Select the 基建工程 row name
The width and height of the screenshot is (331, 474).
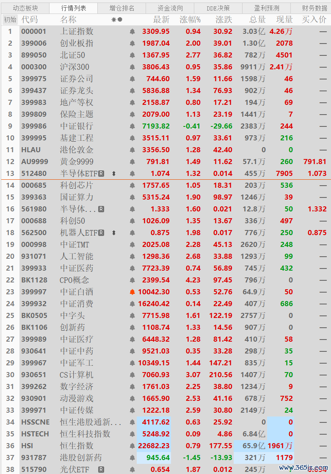click(77, 138)
